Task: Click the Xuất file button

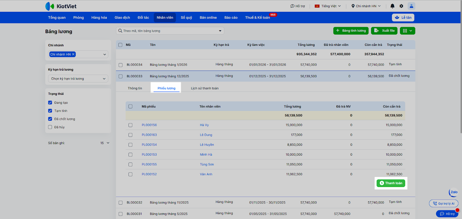Action: tap(384, 31)
